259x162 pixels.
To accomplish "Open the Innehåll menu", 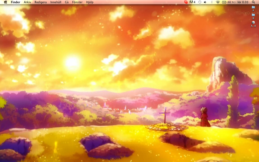I will pyautogui.click(x=56, y=2).
